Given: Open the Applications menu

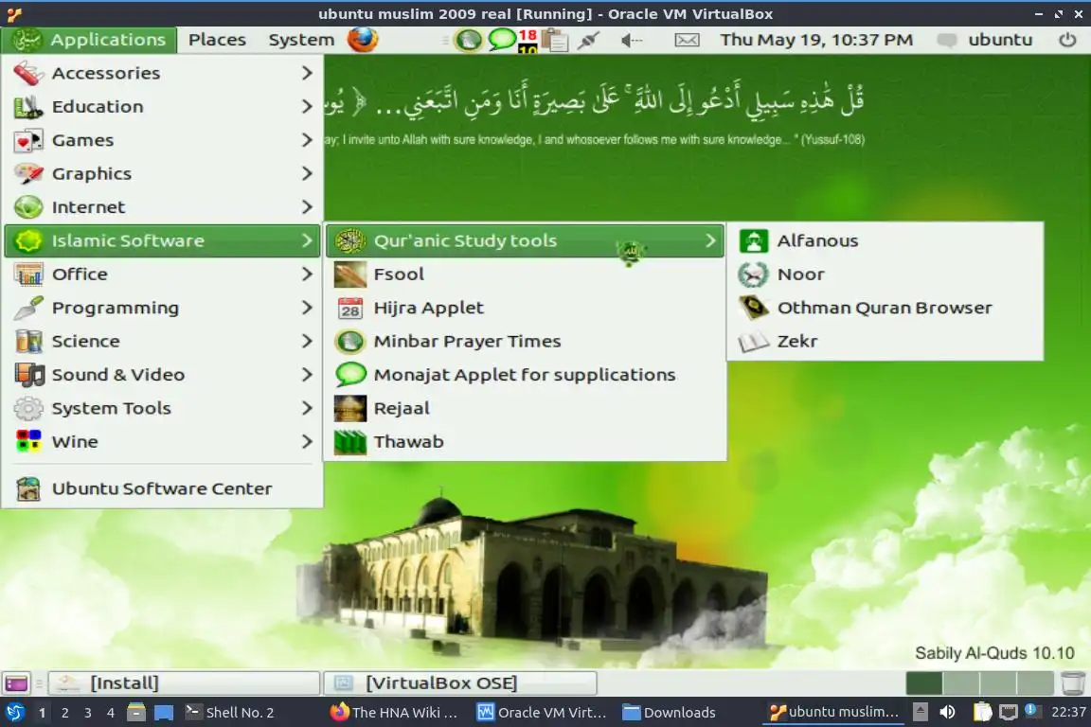Looking at the screenshot, I should click(88, 40).
